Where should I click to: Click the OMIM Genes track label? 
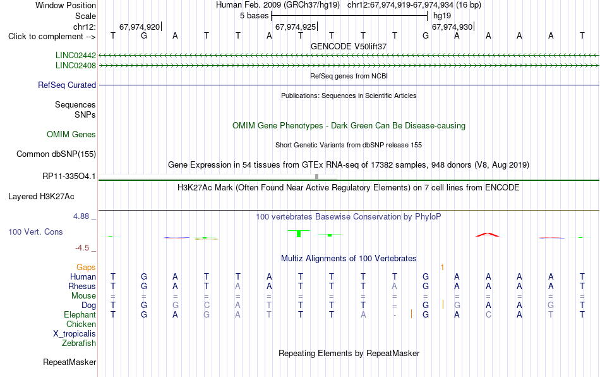[71, 135]
